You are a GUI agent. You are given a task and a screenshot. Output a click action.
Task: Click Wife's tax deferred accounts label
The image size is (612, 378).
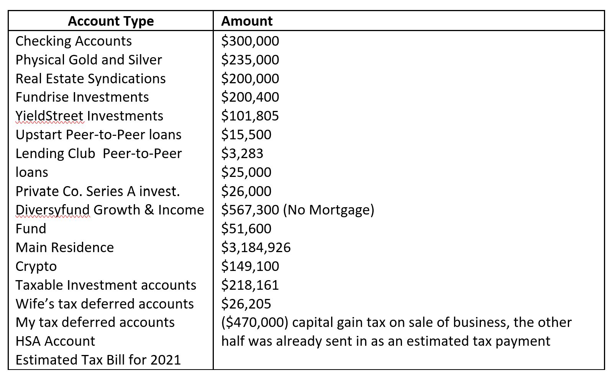(105, 304)
